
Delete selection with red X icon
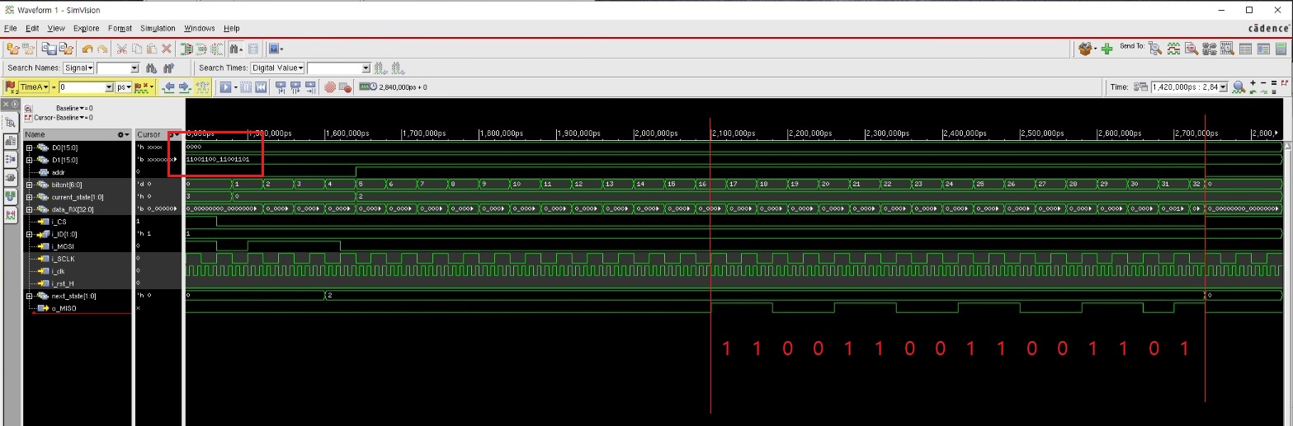pyautogui.click(x=167, y=49)
